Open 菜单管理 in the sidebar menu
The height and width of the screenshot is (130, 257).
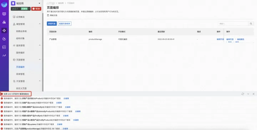[20, 74]
